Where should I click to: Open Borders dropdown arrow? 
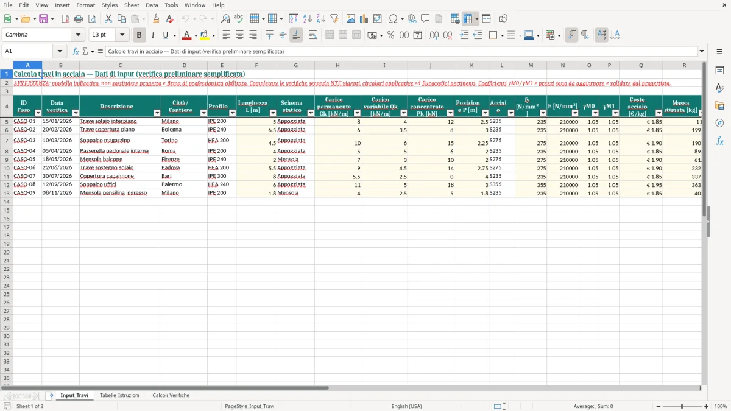[501, 35]
